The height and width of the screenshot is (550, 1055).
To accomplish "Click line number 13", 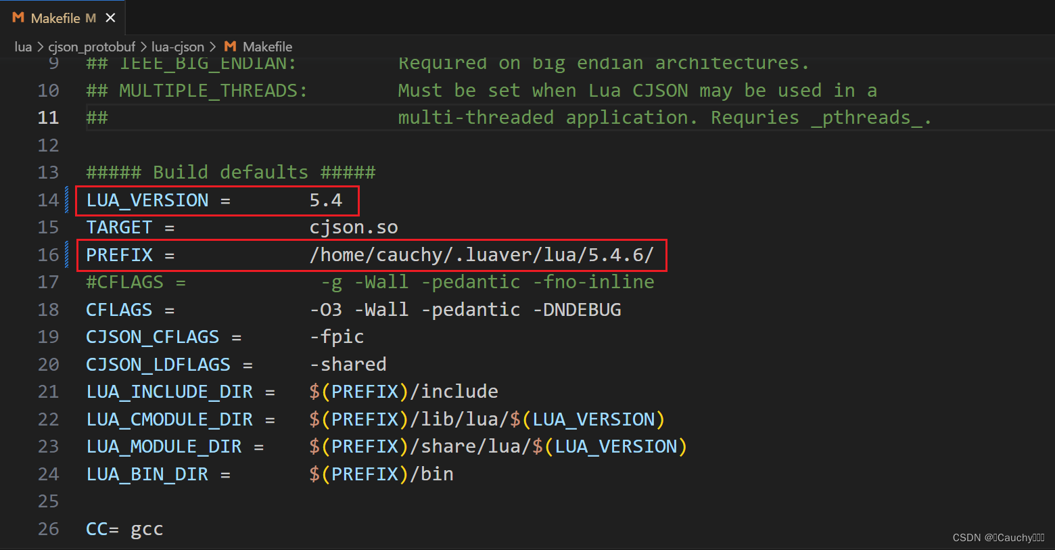I will [48, 173].
